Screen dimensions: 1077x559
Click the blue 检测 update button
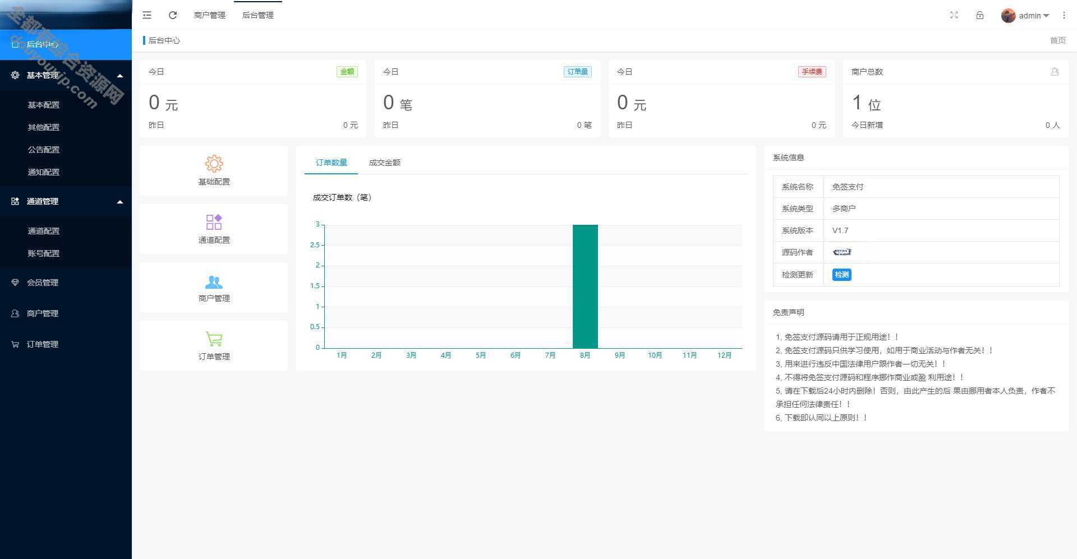point(841,275)
